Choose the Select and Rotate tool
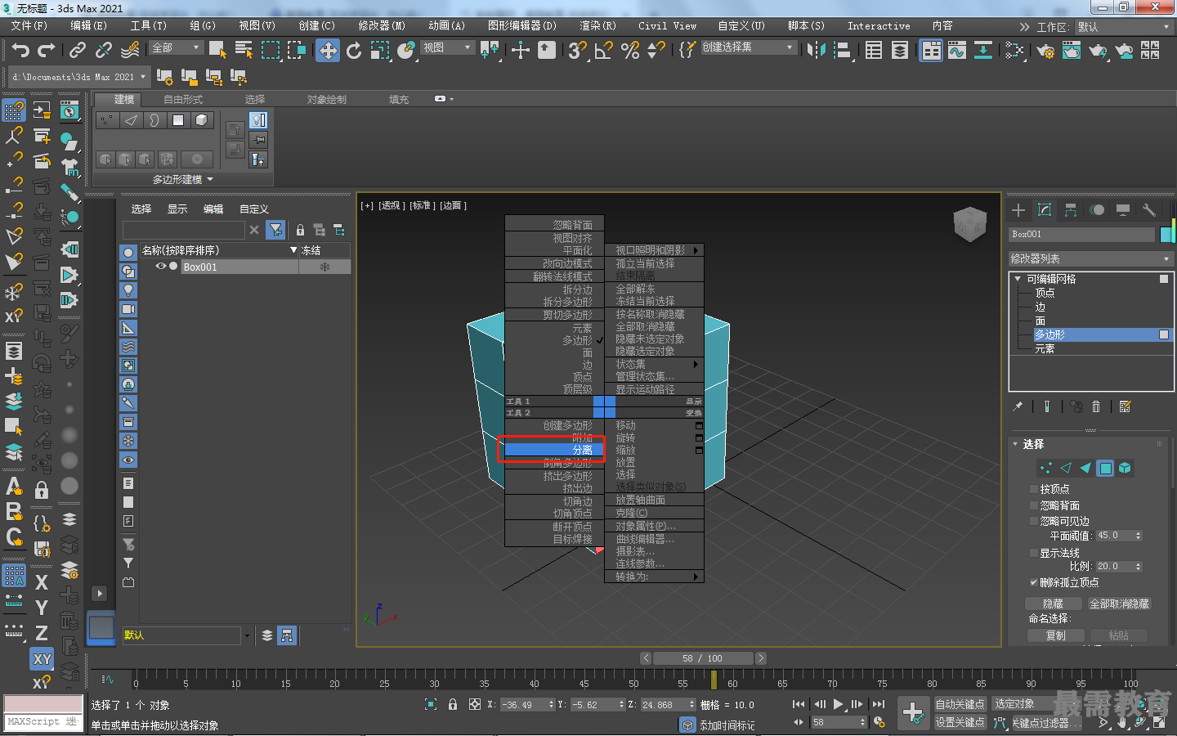This screenshot has height=736, width=1177. tap(354, 51)
